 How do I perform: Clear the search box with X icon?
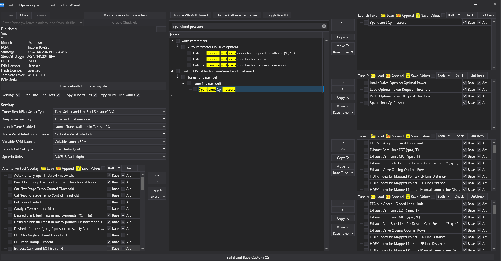(x=324, y=27)
